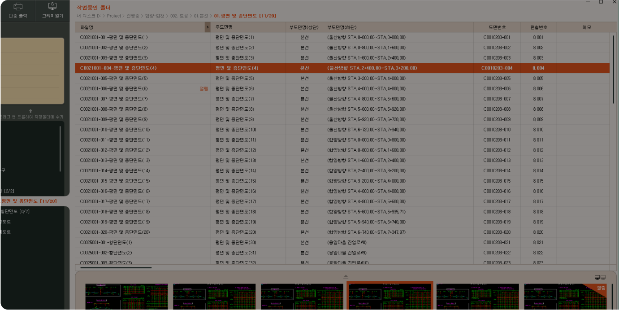Open the 횡단면도 [0/7] folder in tree
This screenshot has width=619, height=310.
tap(15, 211)
